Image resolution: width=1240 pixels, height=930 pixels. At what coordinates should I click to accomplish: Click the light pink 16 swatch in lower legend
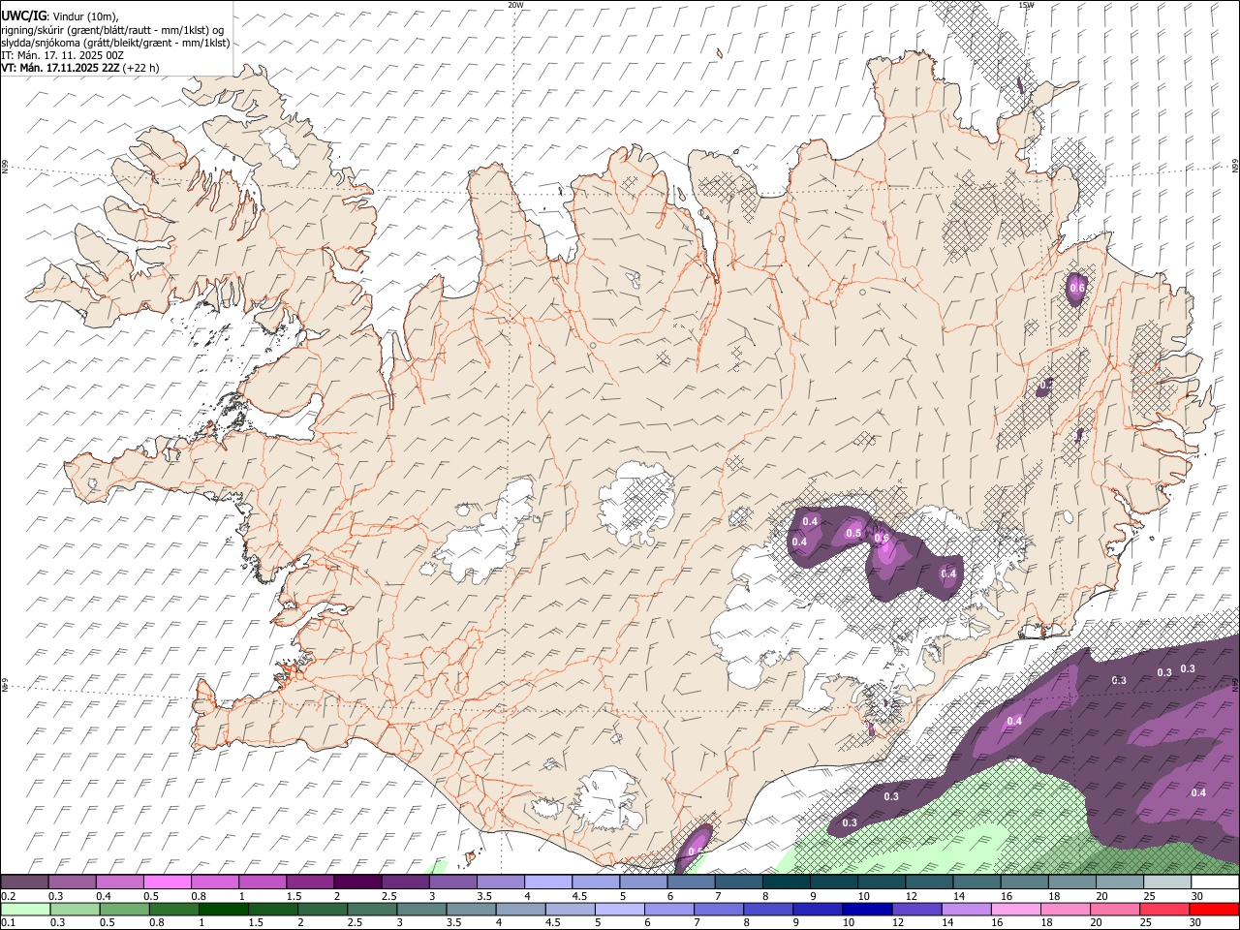pyautogui.click(x=1017, y=909)
